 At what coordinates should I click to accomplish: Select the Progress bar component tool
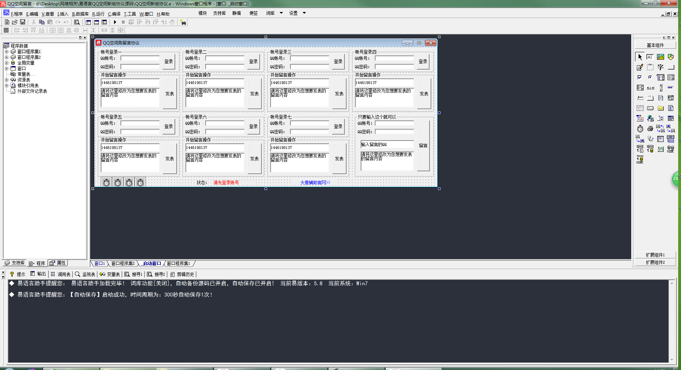coord(671,88)
